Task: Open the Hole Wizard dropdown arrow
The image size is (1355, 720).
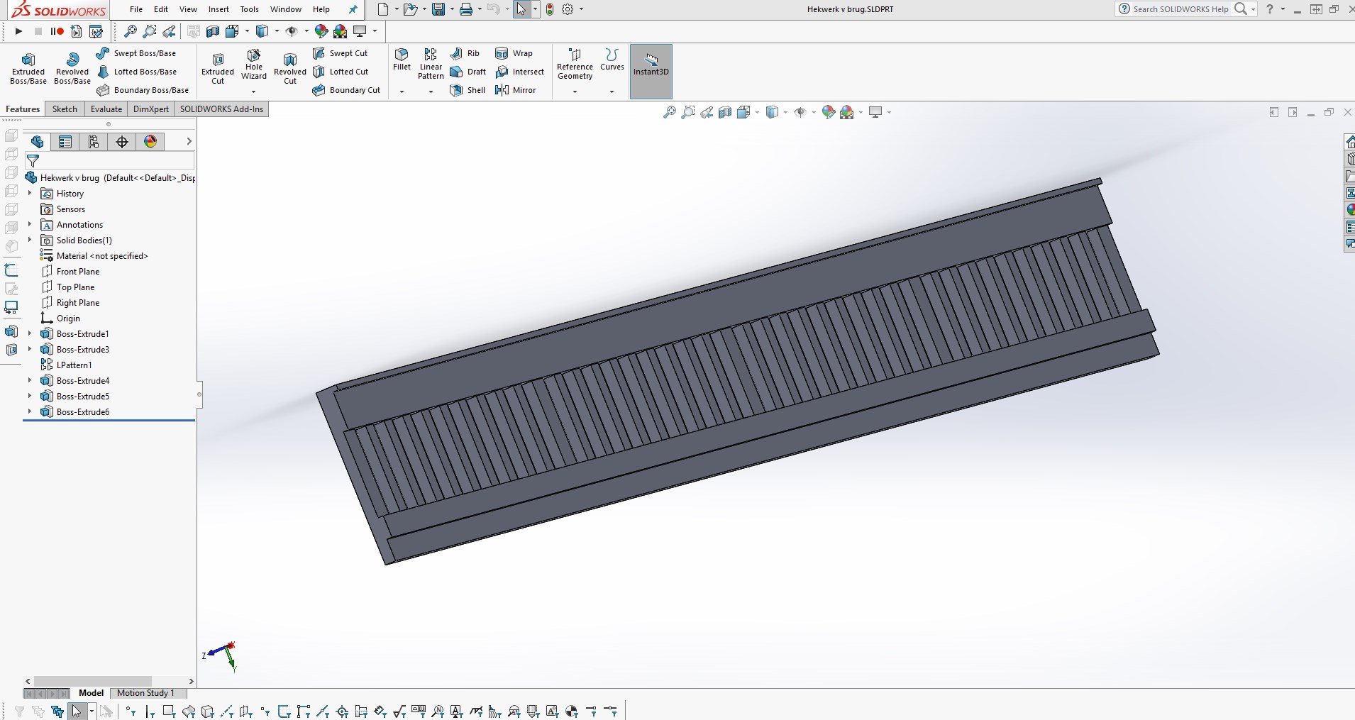Action: pyautogui.click(x=253, y=92)
